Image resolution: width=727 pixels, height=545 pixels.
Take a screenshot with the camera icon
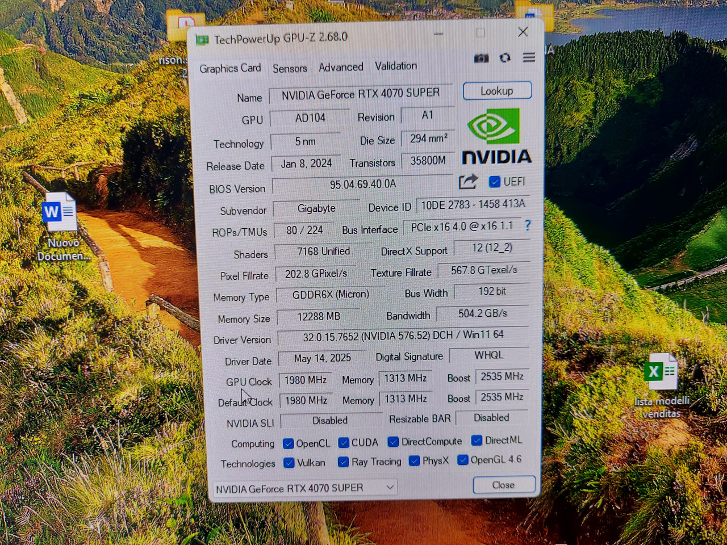click(481, 58)
